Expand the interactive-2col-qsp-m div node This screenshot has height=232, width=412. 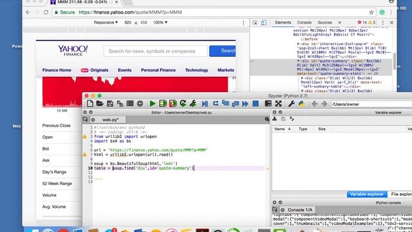pyautogui.click(x=299, y=44)
